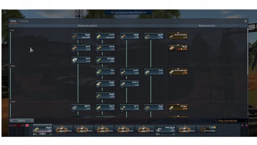This screenshot has width=257, height=145.
Task: Choose the Ta-Se anti-air vehicle
Action: pyautogui.click(x=154, y=72)
